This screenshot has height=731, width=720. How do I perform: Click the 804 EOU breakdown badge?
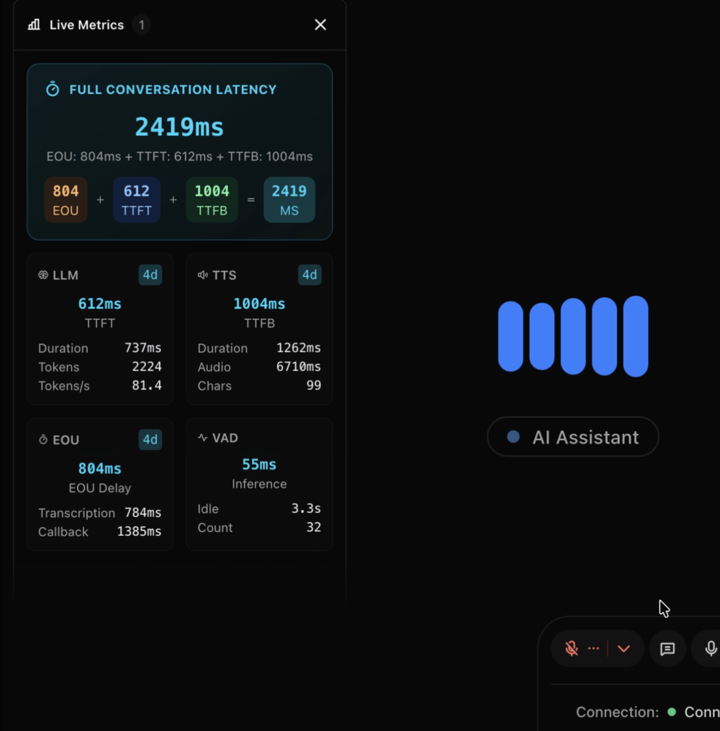[x=66, y=200]
